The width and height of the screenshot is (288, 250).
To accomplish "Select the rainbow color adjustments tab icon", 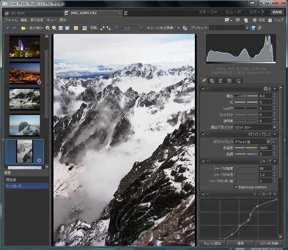I will [x=204, y=80].
